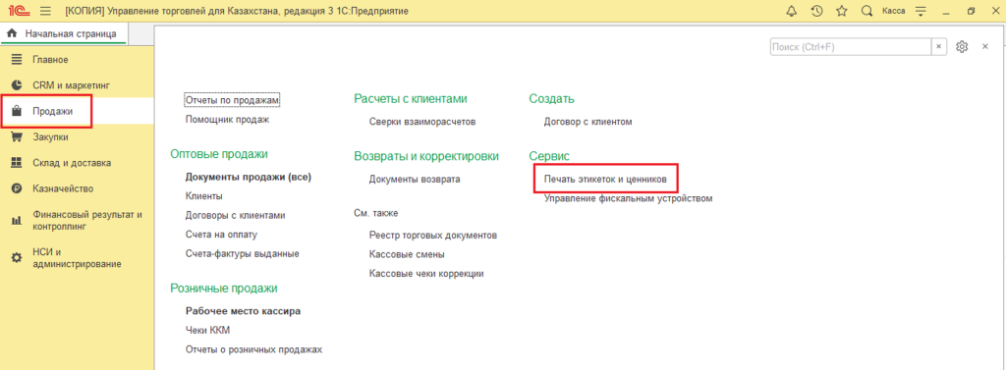
Task: Click the Закупки shopping cart icon
Action: pyautogui.click(x=18, y=136)
